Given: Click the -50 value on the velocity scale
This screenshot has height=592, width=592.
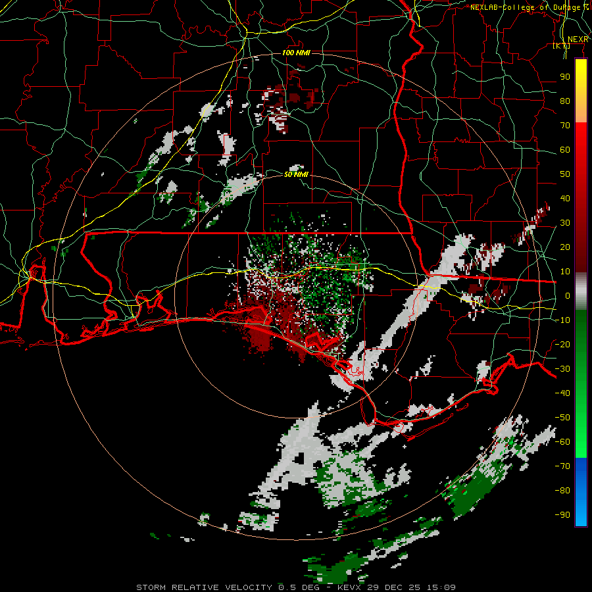Looking at the screenshot, I should coord(562,418).
